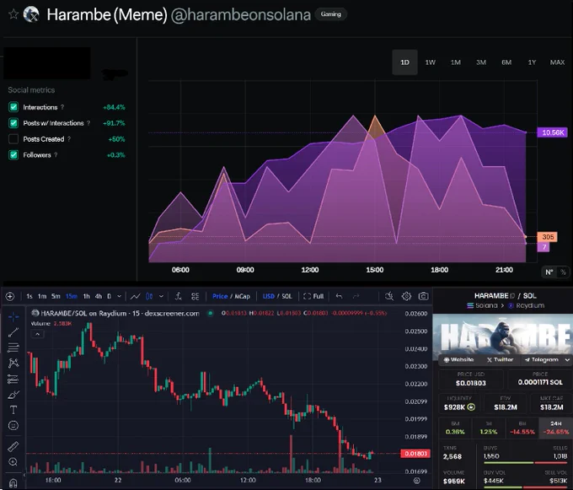Image resolution: width=573 pixels, height=490 pixels.
Task: Switch chart scale to N° mode
Action: [549, 272]
